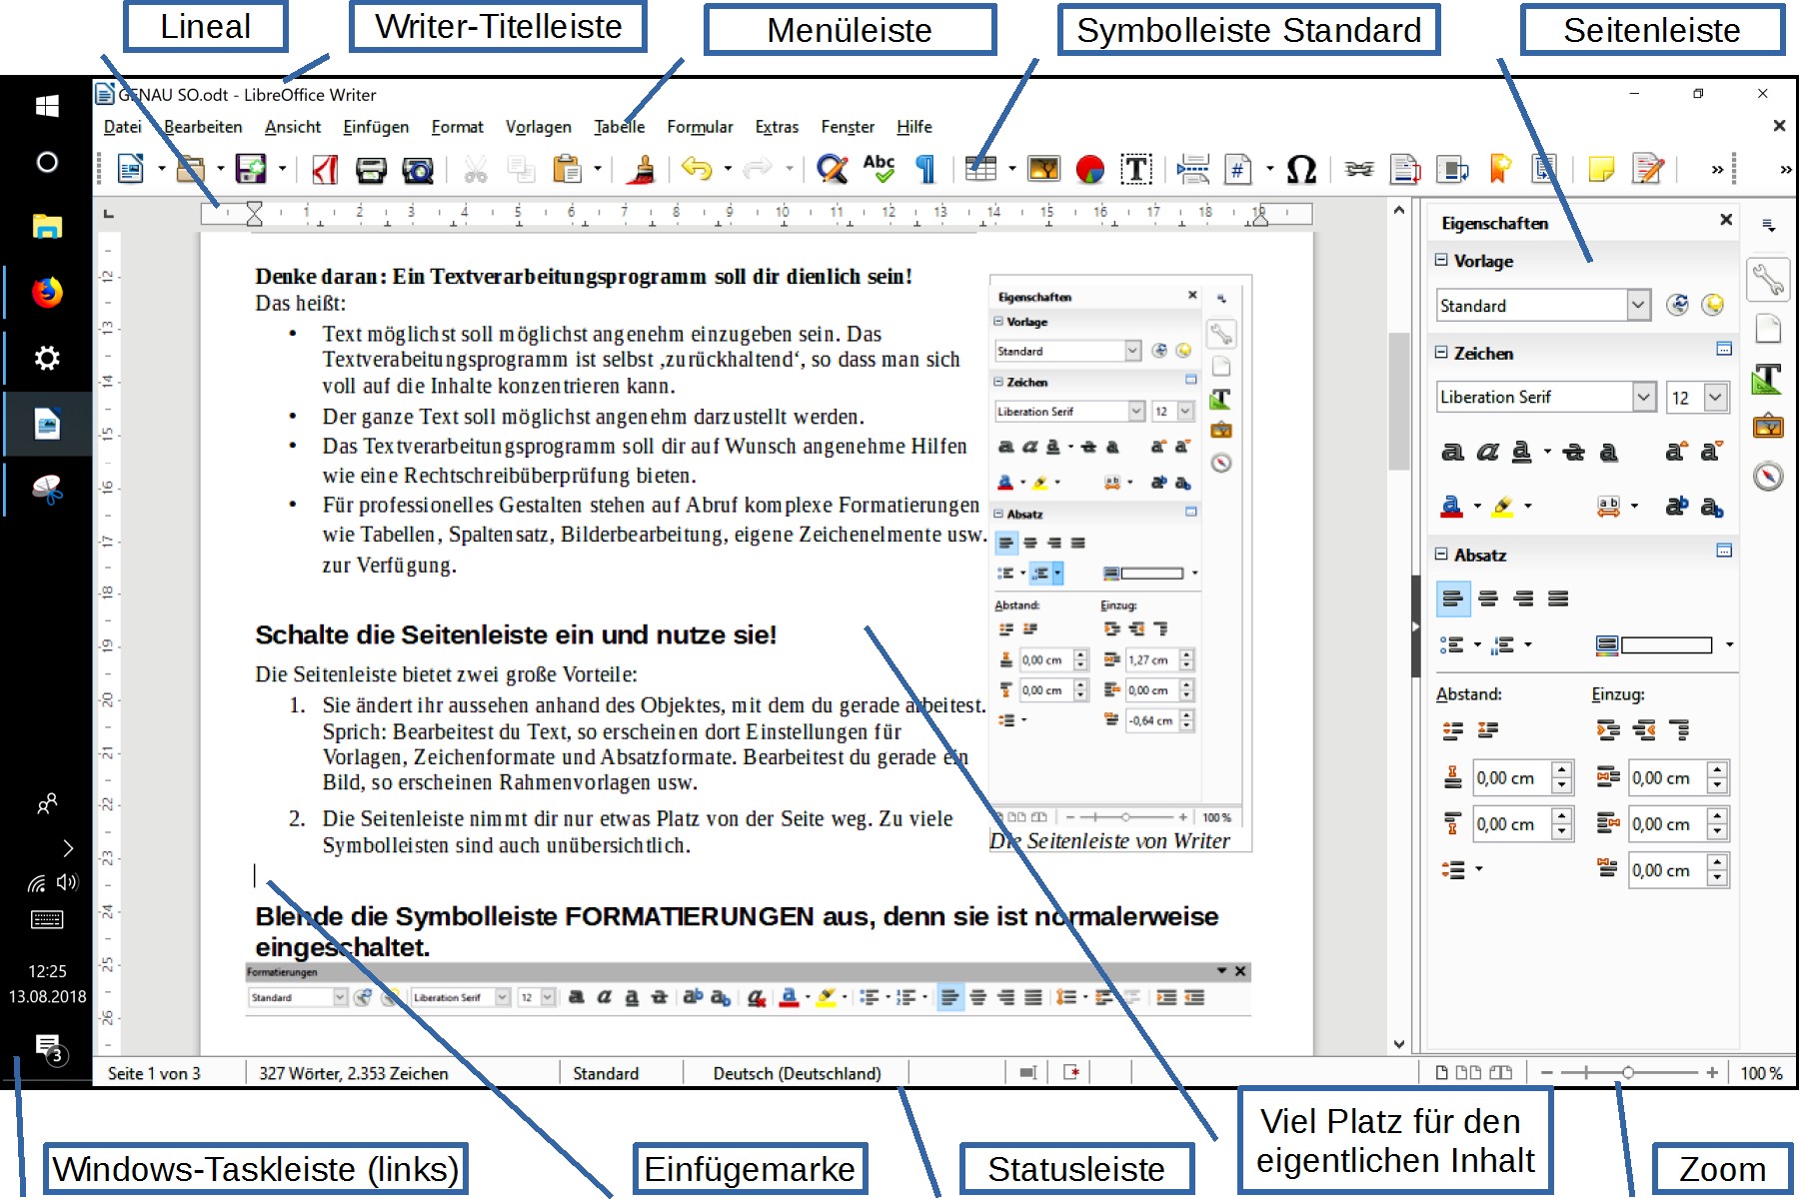Click Deutsch (Deutschland) in the status bar
This screenshot has width=1799, height=1199.
797,1073
